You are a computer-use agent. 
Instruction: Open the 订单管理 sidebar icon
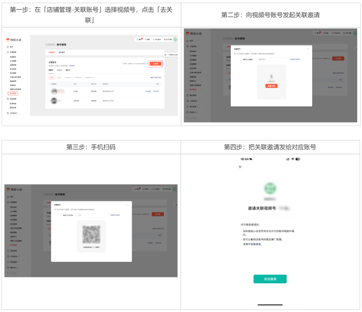pyautogui.click(x=7, y=113)
